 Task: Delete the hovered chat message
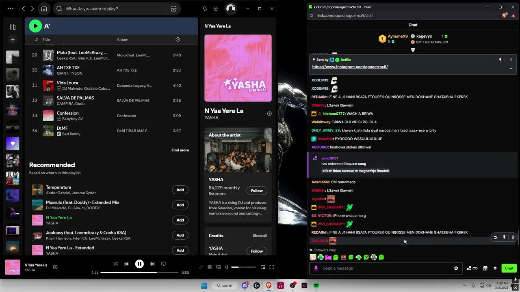click(513, 237)
